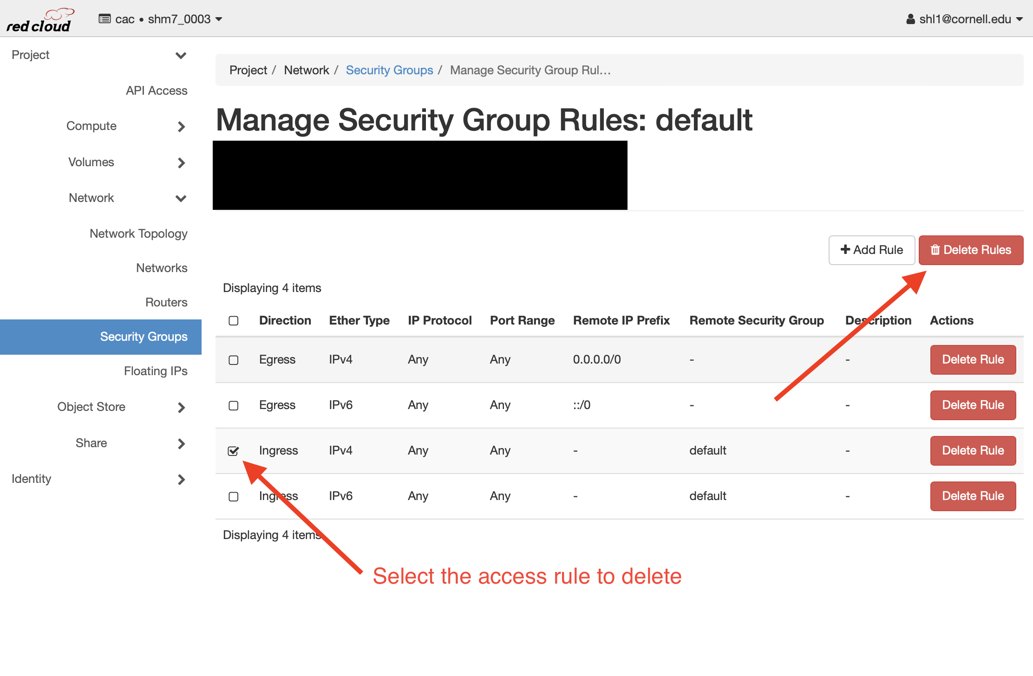Expand the Identity sidebar section
Viewport: 1033px width, 676px height.
point(99,479)
